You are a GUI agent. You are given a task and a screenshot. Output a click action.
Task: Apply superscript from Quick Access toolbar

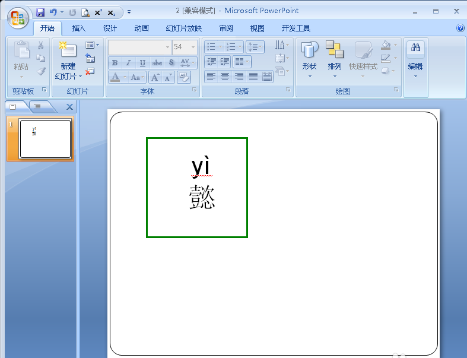pyautogui.click(x=99, y=12)
